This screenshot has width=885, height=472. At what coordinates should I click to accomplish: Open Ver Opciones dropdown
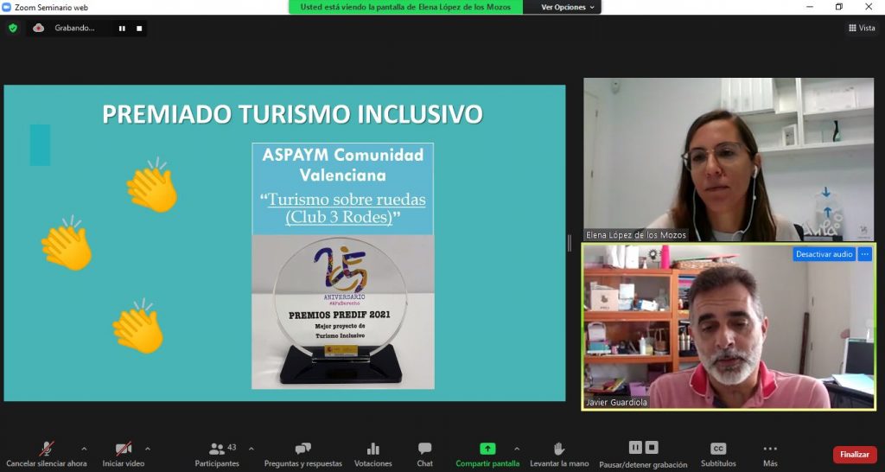tap(567, 7)
